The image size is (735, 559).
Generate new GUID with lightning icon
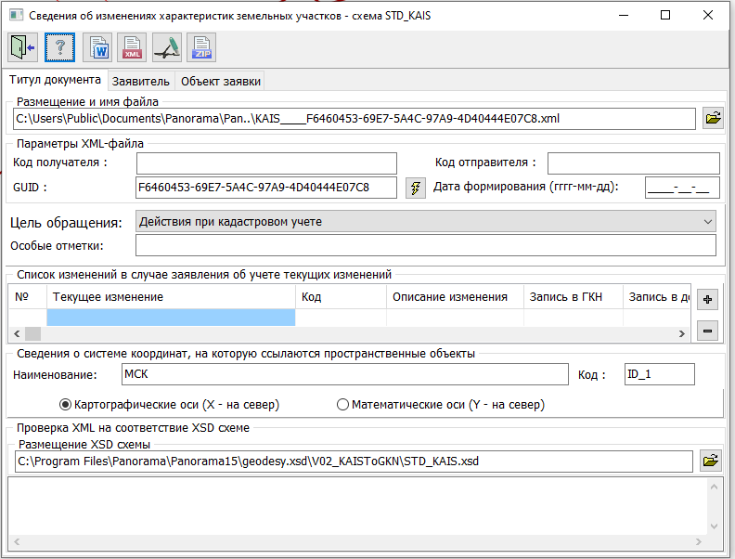tap(415, 188)
